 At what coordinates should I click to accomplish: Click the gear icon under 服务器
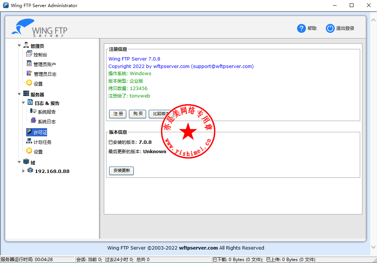pos(29,151)
